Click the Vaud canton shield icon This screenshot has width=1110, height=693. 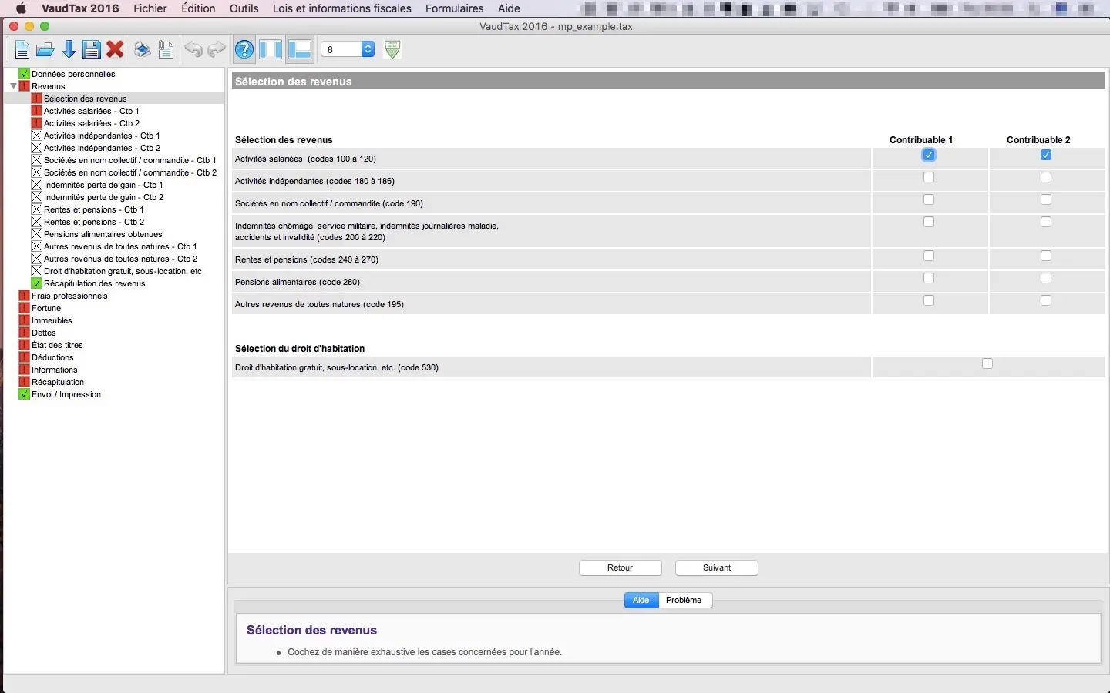click(392, 49)
